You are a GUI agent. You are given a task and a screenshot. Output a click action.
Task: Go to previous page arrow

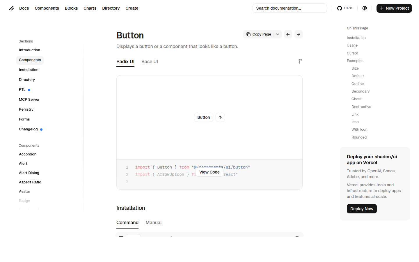(288, 34)
